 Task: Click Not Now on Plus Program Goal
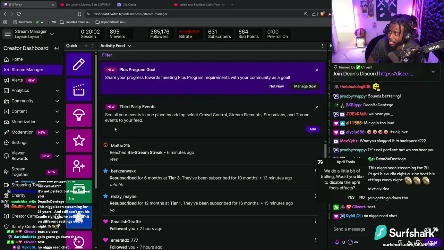(x=276, y=86)
